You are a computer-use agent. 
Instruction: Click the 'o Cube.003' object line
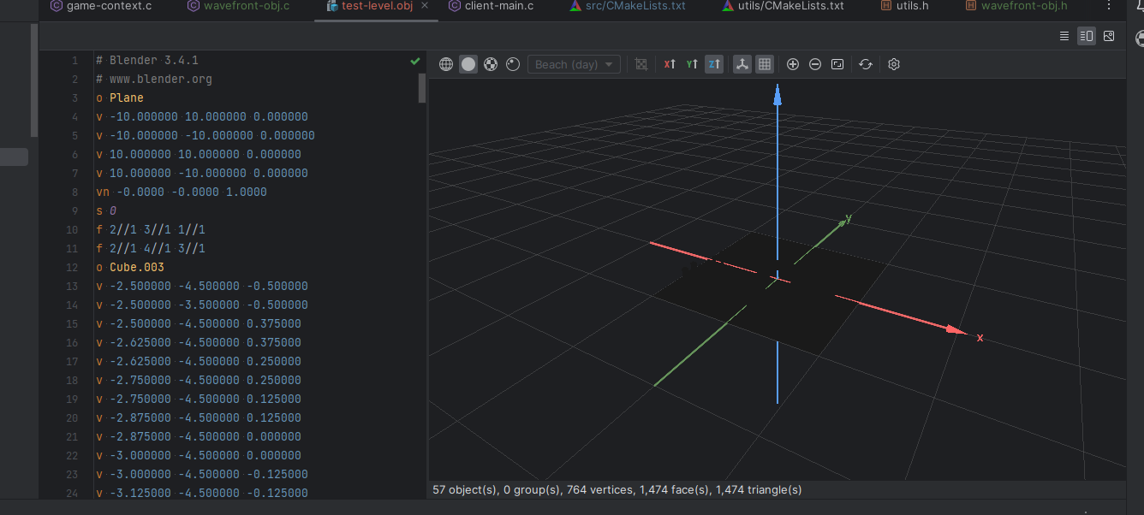click(x=130, y=267)
